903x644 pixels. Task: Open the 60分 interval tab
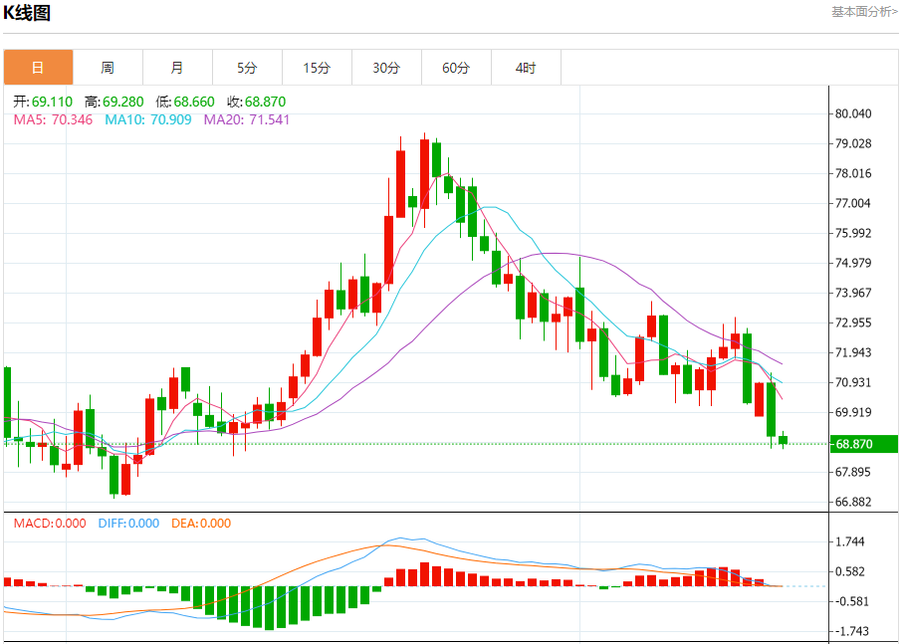[x=456, y=68]
